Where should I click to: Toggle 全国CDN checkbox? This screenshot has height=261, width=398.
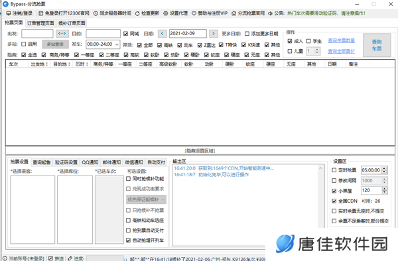tap(334, 201)
